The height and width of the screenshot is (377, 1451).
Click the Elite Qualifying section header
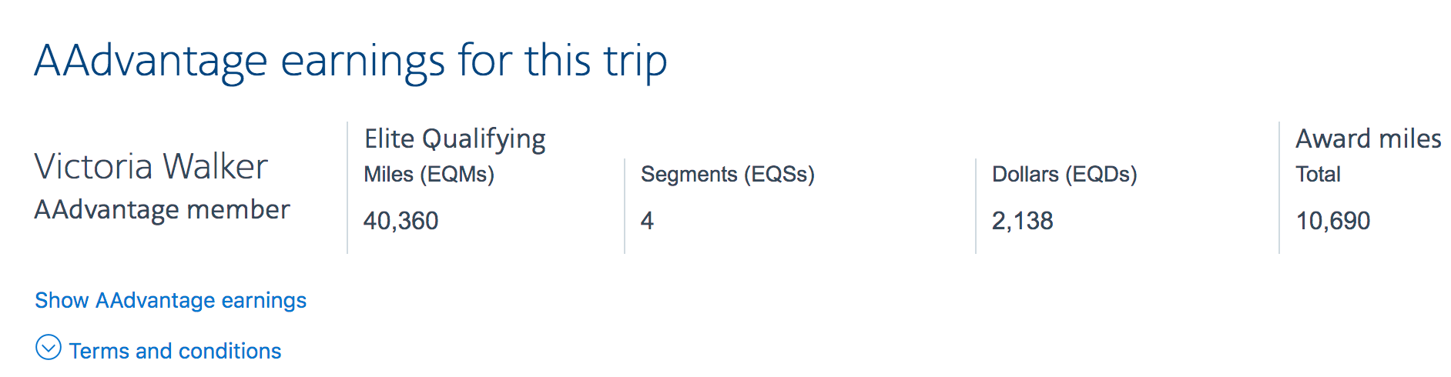(x=454, y=138)
